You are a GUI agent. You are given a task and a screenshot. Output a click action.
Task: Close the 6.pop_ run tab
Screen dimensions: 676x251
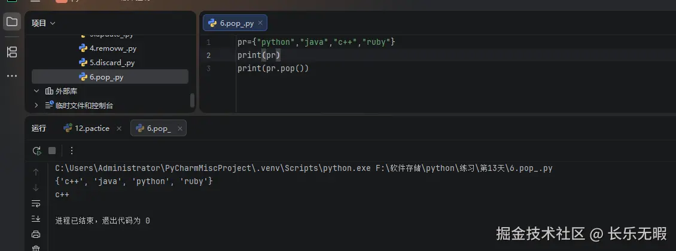(x=180, y=128)
